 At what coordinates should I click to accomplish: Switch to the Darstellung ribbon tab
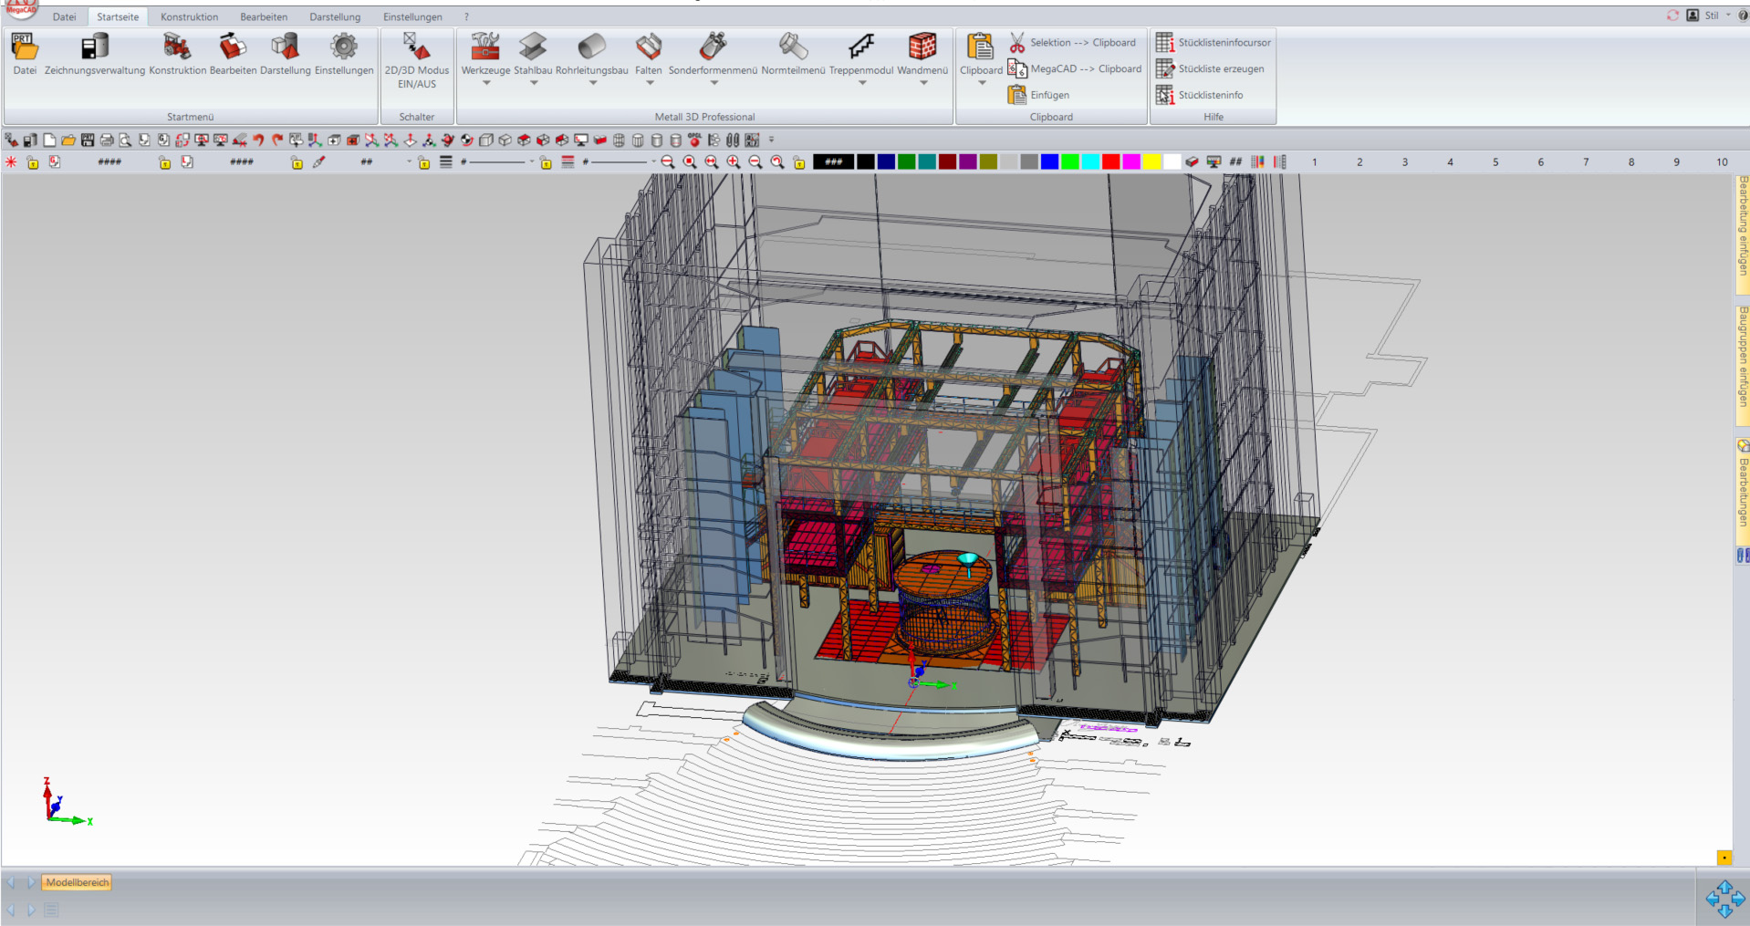[334, 16]
